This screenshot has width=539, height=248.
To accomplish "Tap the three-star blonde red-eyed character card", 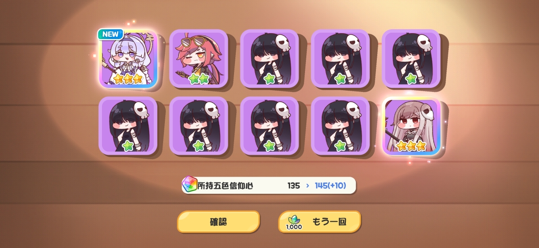I will tap(411, 126).
